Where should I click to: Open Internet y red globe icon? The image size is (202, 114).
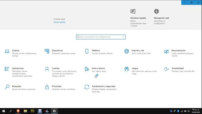(x=127, y=51)
